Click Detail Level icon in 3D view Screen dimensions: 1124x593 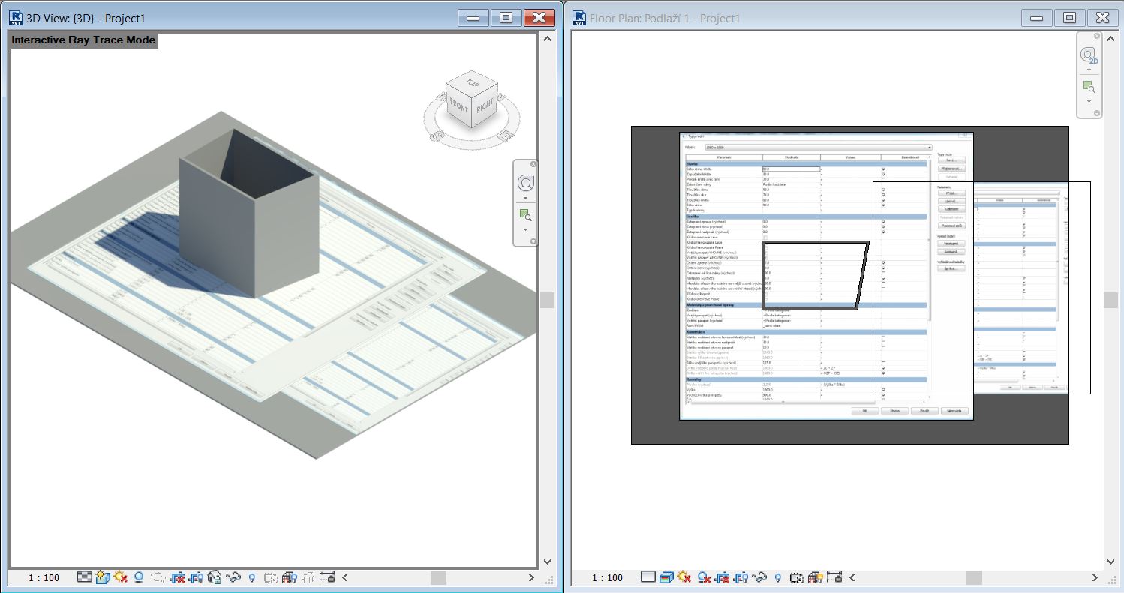pyautogui.click(x=85, y=577)
